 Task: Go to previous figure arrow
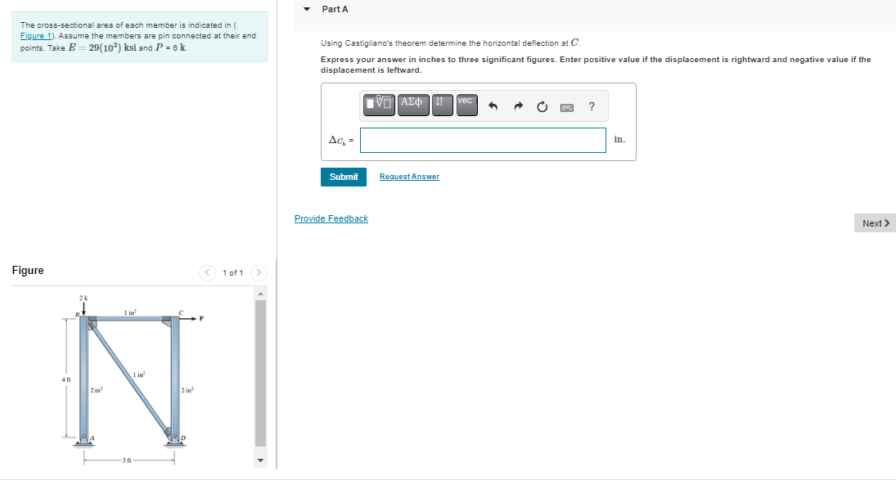(x=207, y=272)
